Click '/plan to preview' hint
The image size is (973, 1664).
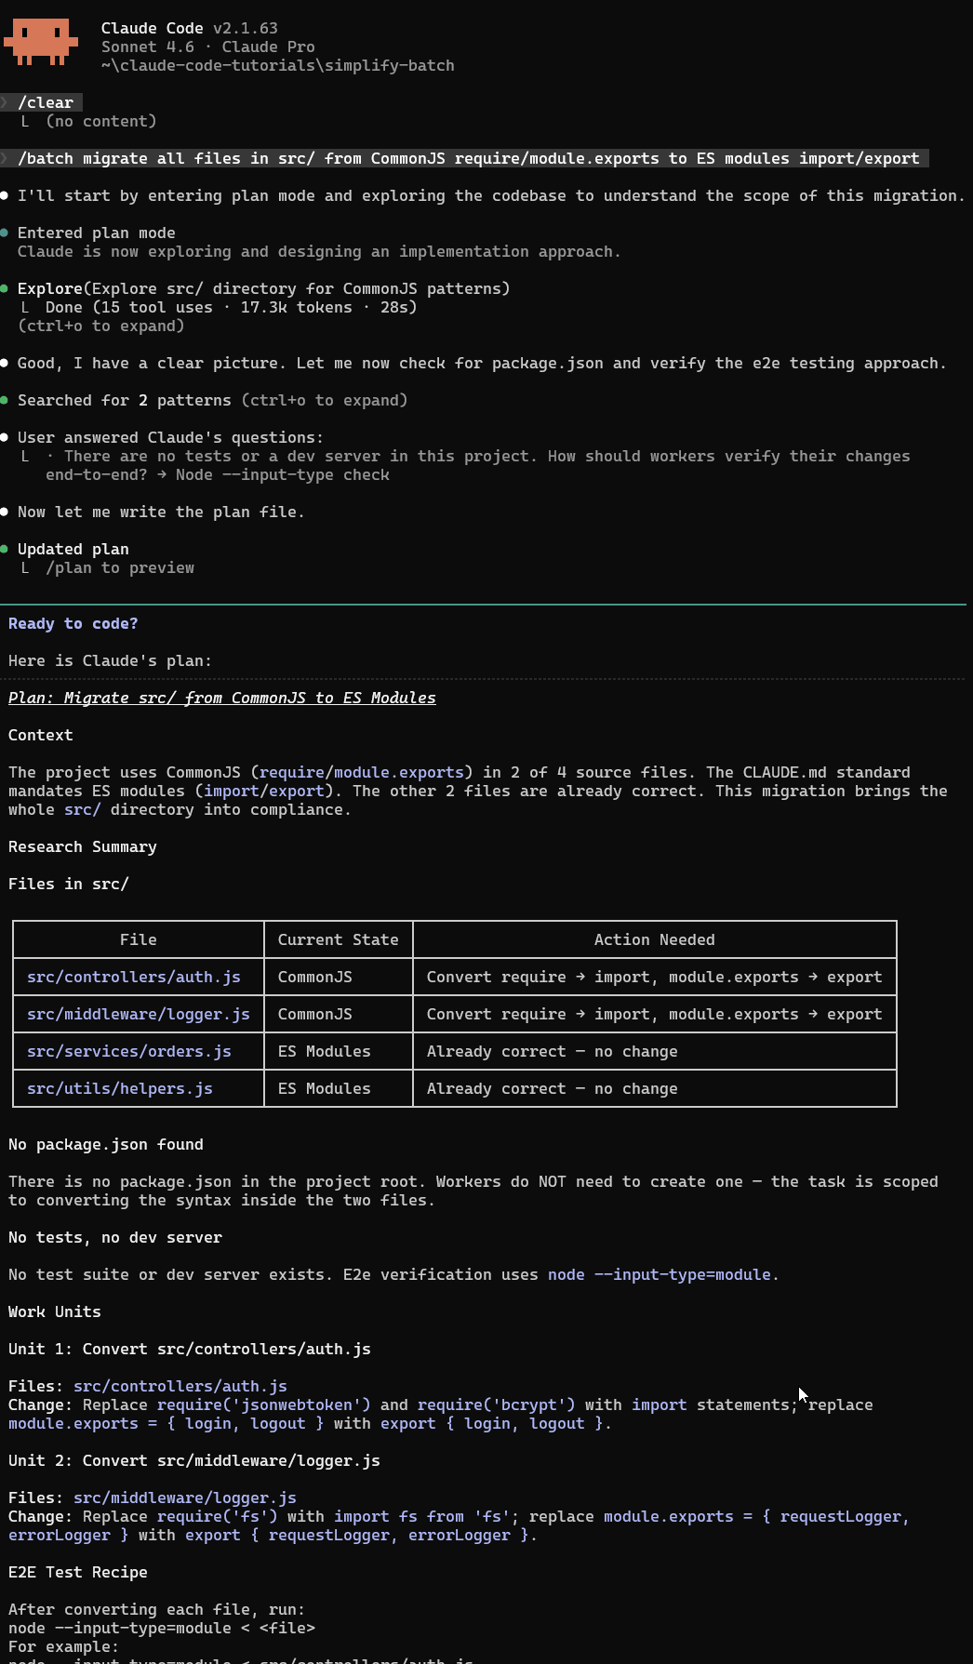[x=119, y=567]
